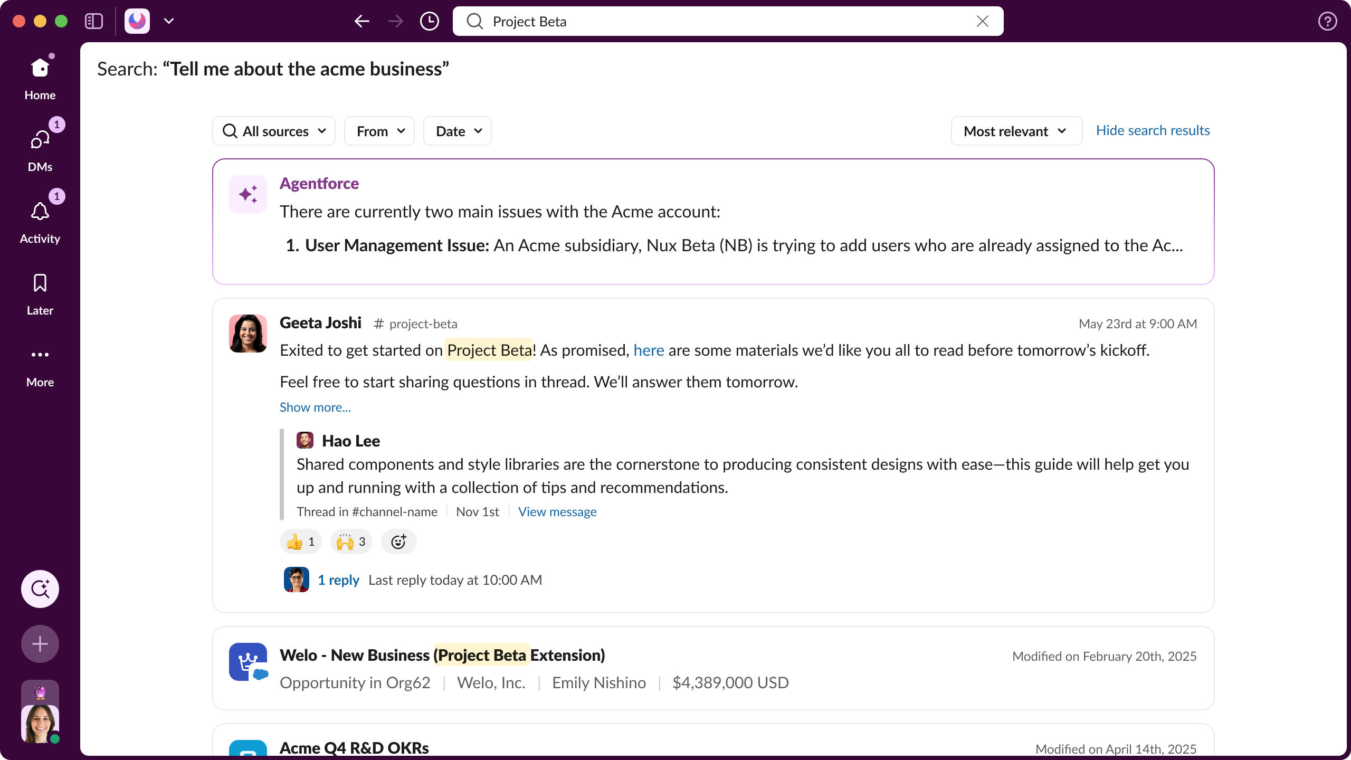Image resolution: width=1351 pixels, height=760 pixels.
Task: Open Welo - New Business opportunity title
Action: coord(442,655)
